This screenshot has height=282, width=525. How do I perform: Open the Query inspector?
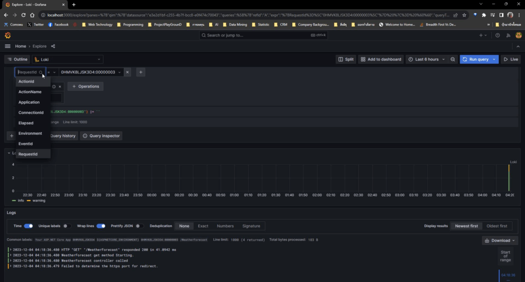click(101, 136)
